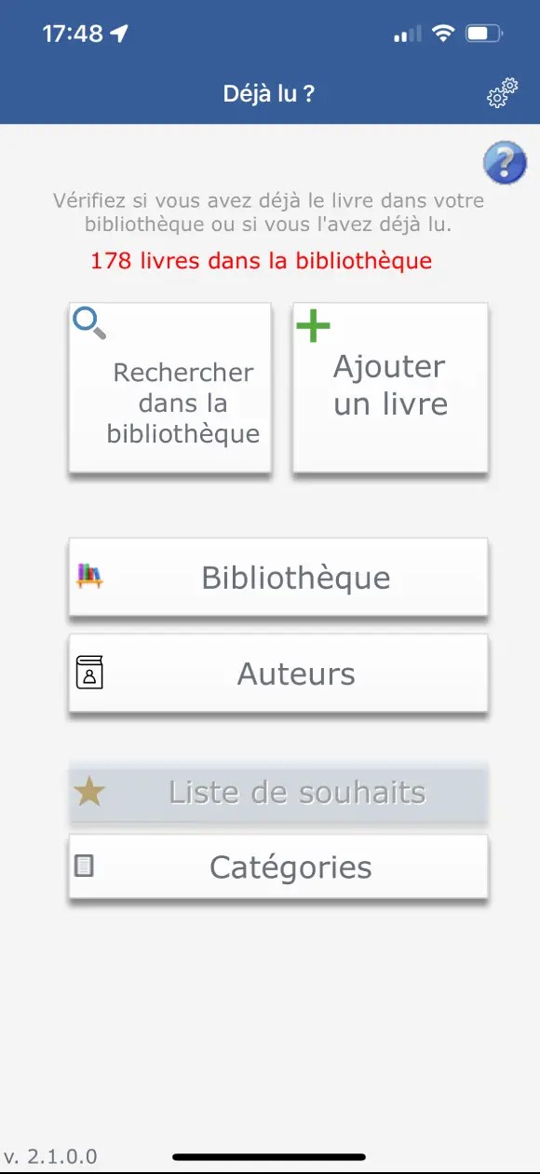Tap the small book categories icon
The image size is (540, 1174).
tap(85, 867)
